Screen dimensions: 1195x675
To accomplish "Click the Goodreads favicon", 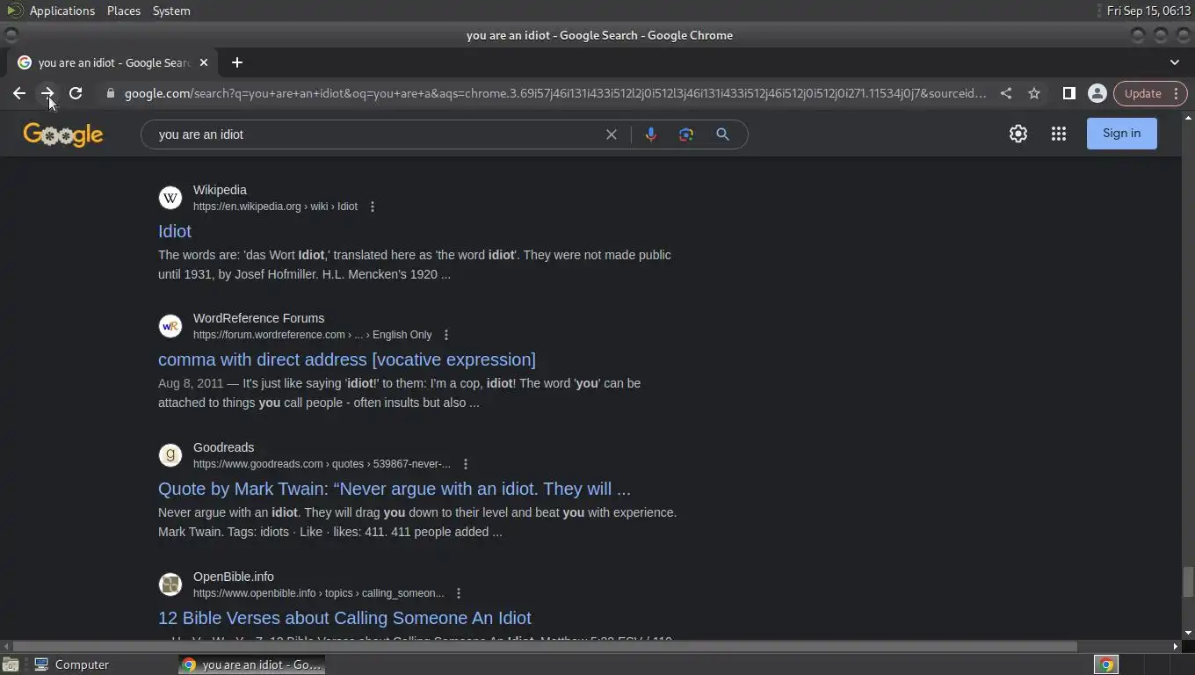I will coord(170,455).
